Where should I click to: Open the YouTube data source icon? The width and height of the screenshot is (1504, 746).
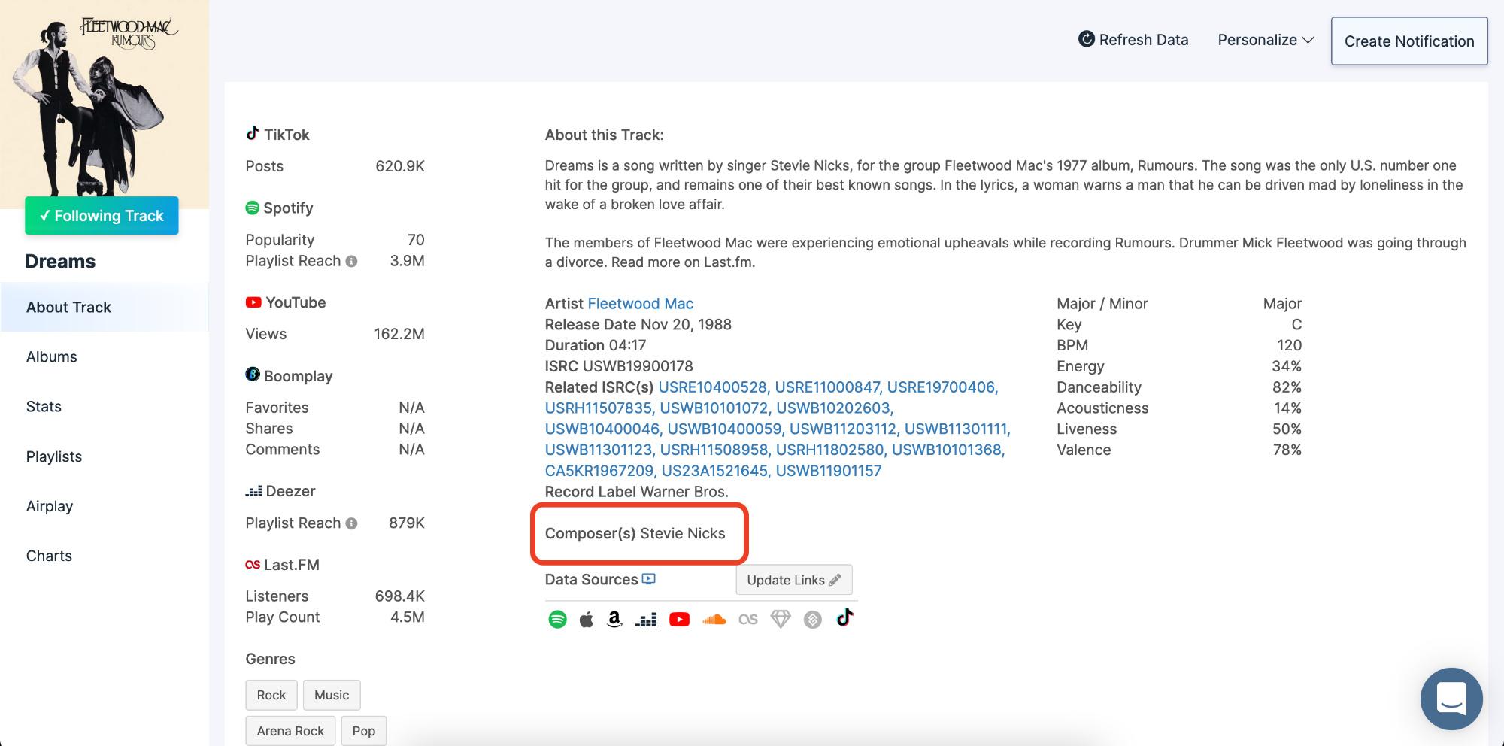(679, 620)
